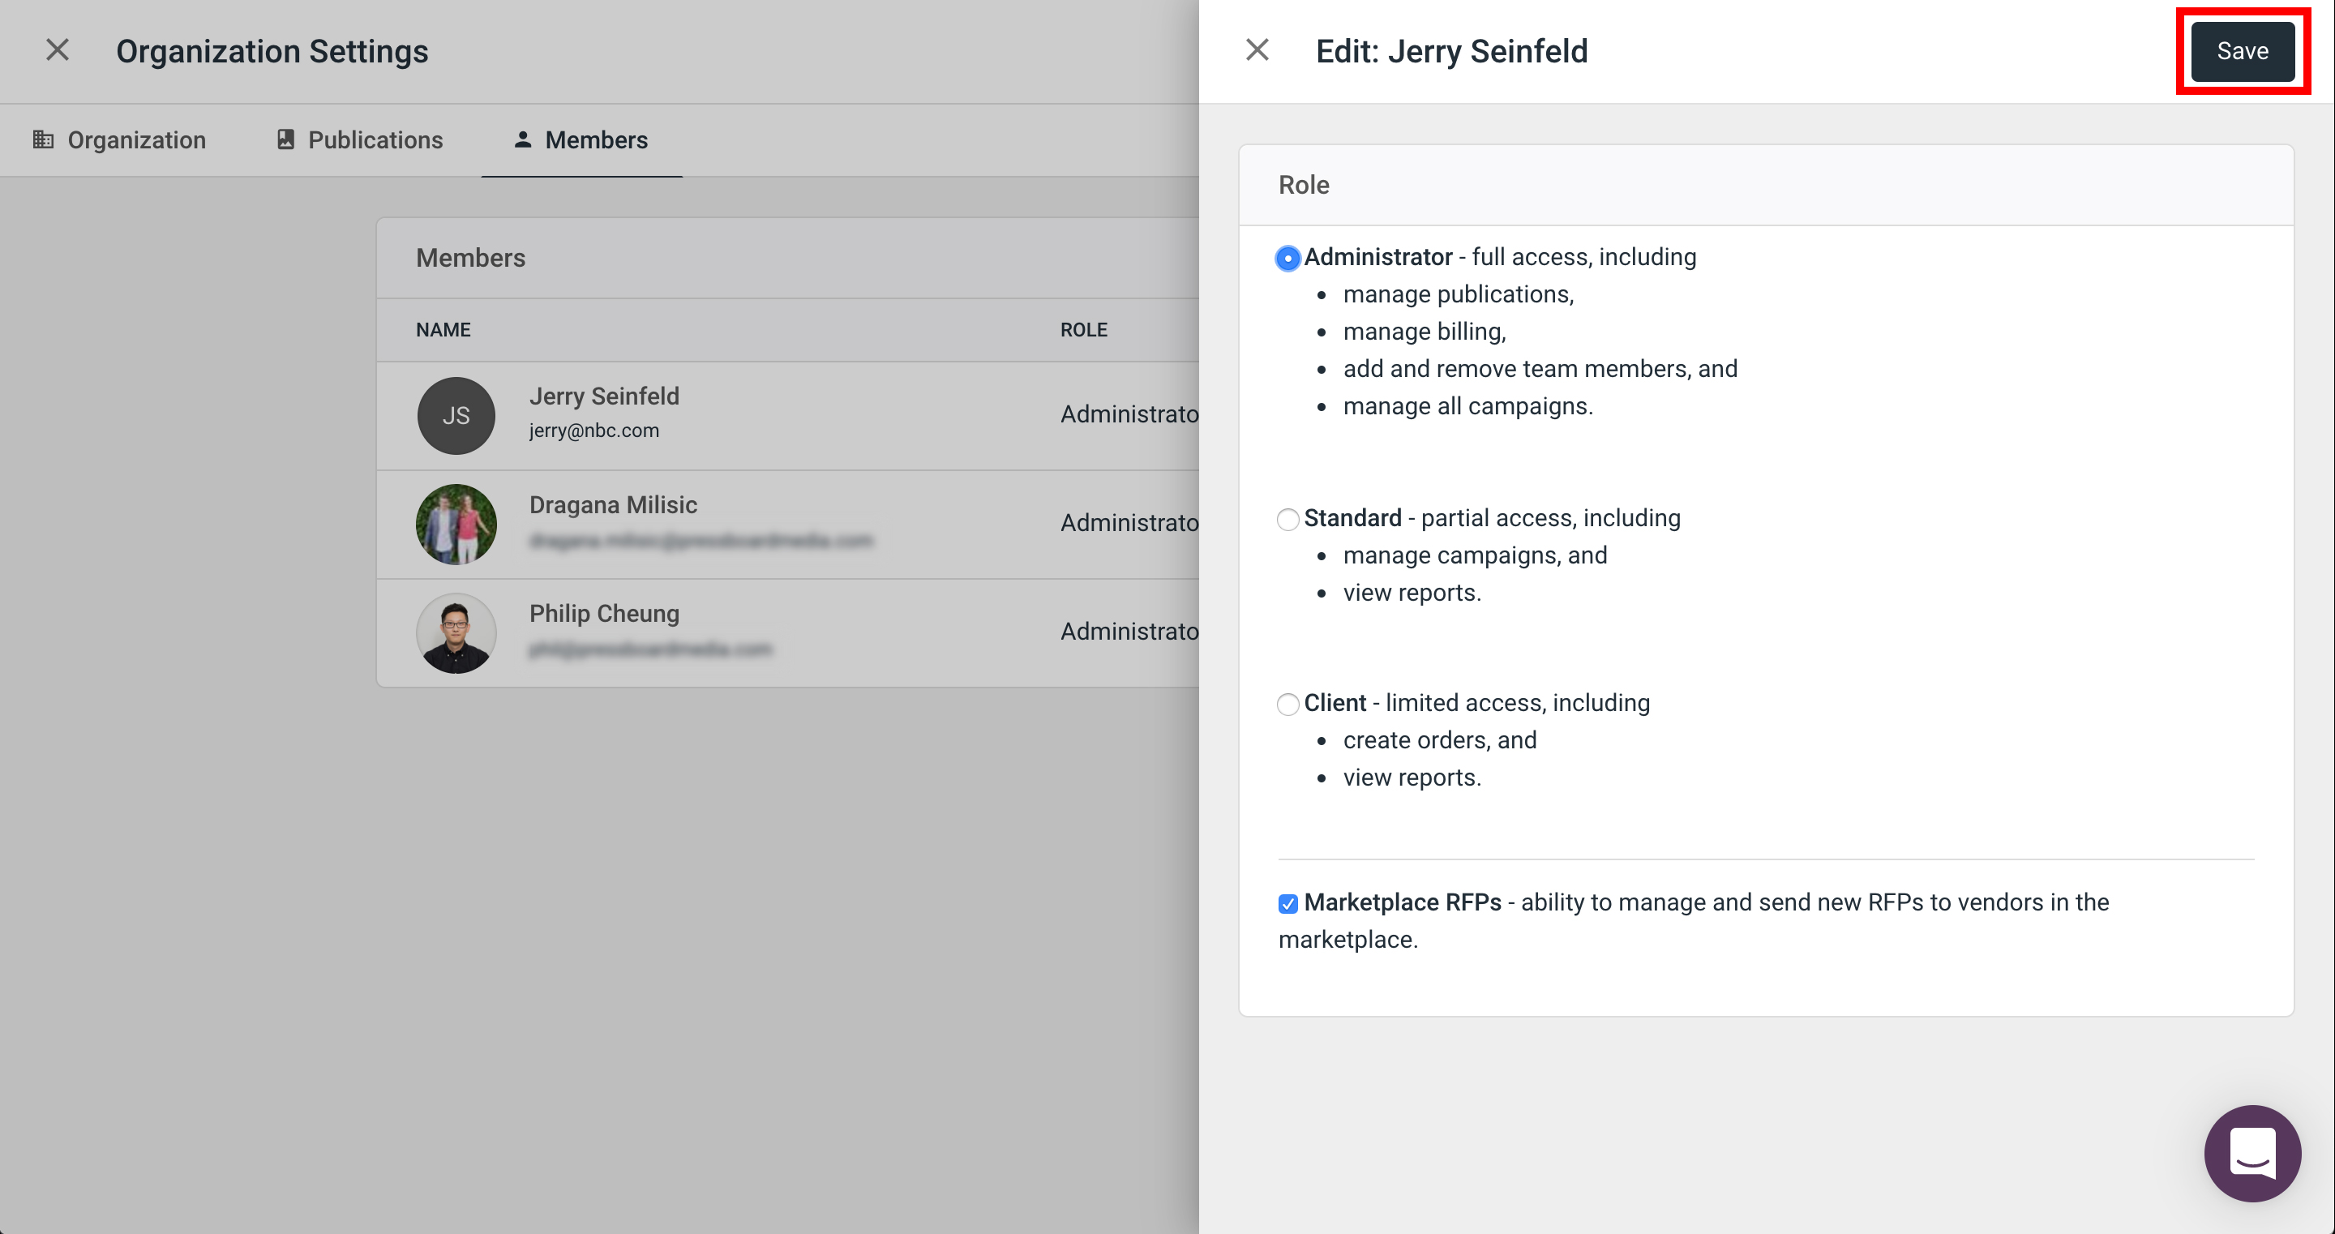This screenshot has width=2335, height=1234.
Task: Click the Members card heading
Action: tap(470, 258)
